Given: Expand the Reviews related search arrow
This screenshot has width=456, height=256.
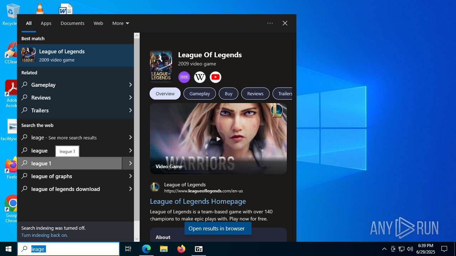Looking at the screenshot, I should [130, 97].
